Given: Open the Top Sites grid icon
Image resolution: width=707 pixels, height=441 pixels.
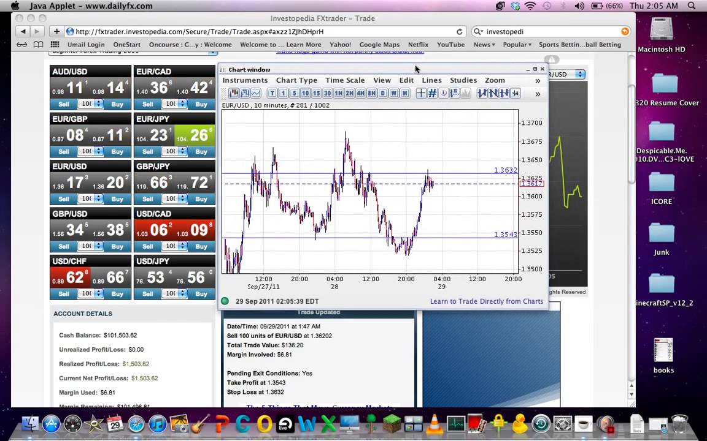Looking at the screenshot, I should pos(55,45).
